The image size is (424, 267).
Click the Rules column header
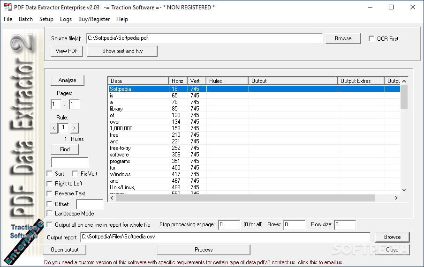click(227, 81)
